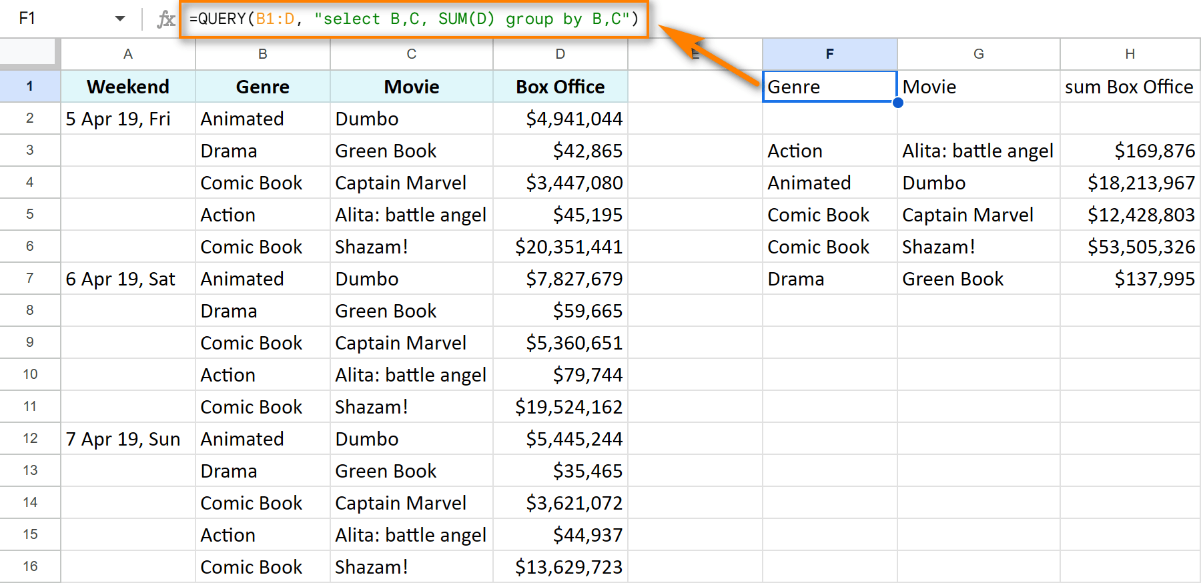The image size is (1201, 583).
Task: Select column H header
Action: click(x=1130, y=54)
